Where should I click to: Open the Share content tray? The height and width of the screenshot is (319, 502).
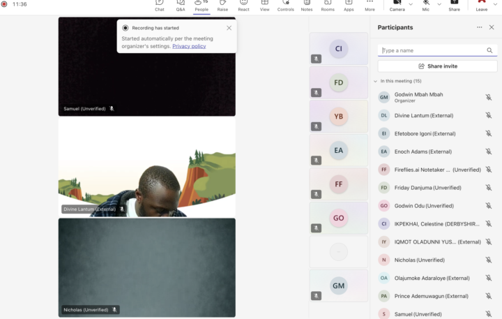point(455,6)
